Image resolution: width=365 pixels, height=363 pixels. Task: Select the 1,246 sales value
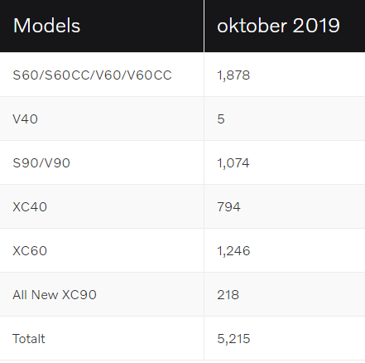click(233, 251)
